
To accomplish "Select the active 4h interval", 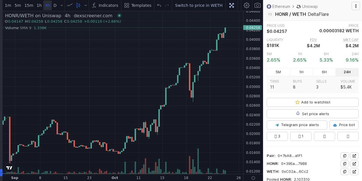I will coord(47,5).
